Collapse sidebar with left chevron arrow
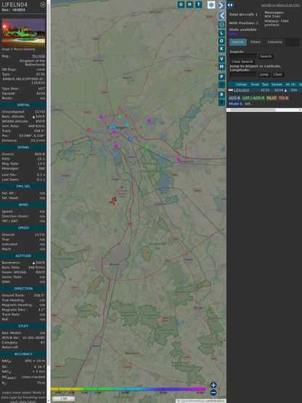Viewport: 302px width, 403px height. pyautogui.click(x=221, y=15)
